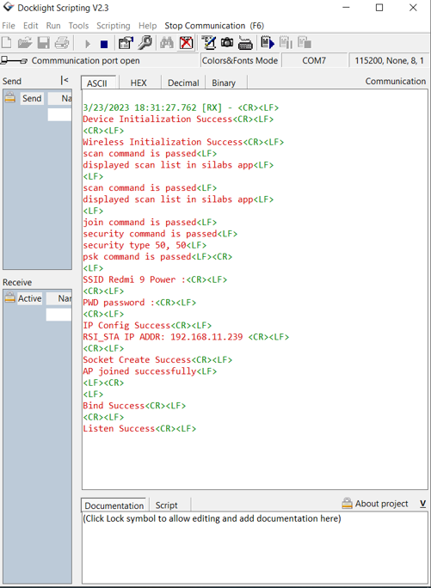
Task: Click the 'Commmunication port open' status text
Action: coord(86,60)
